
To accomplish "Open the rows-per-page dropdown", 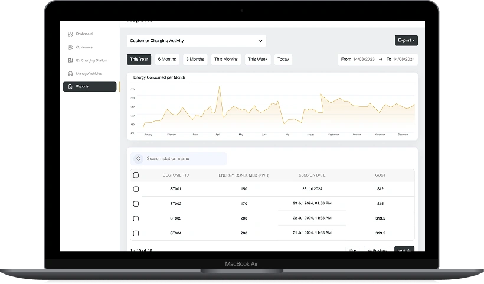I will pyautogui.click(x=352, y=250).
